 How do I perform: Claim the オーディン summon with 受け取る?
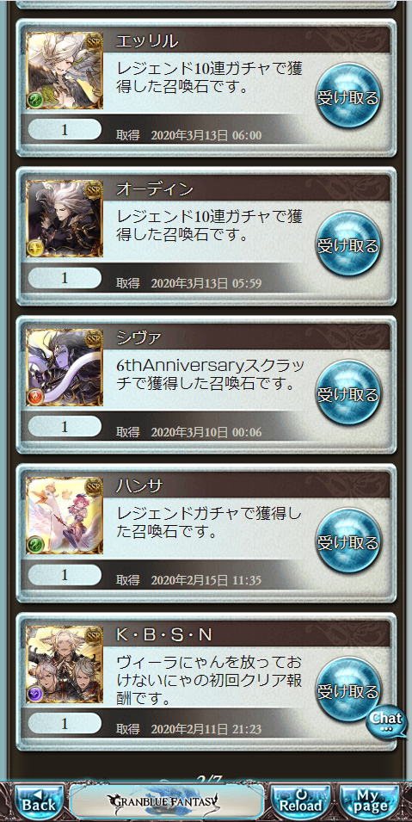(348, 244)
